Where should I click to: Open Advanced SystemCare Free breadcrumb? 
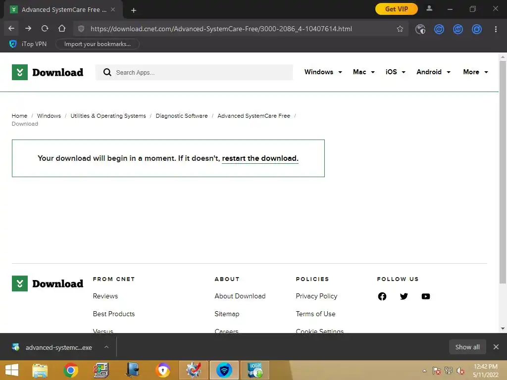(254, 116)
